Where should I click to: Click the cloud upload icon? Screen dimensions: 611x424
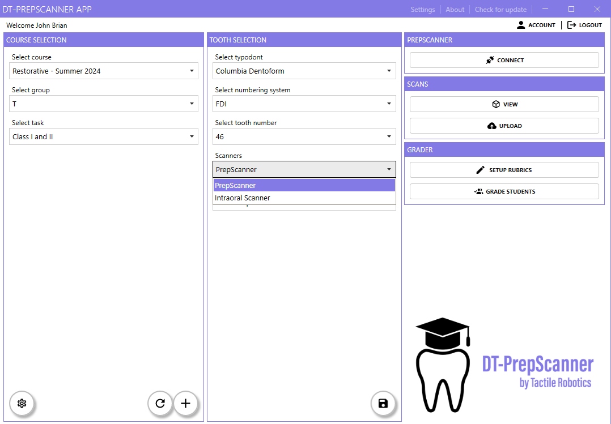tap(492, 126)
